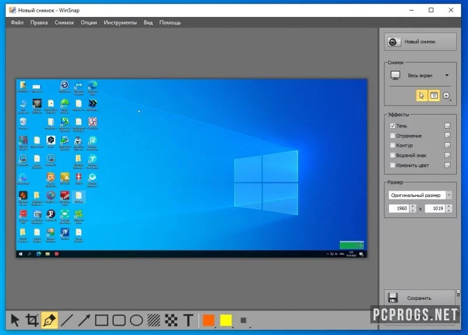468x335 pixels.
Task: Open the Файл menu
Action: tap(17, 23)
